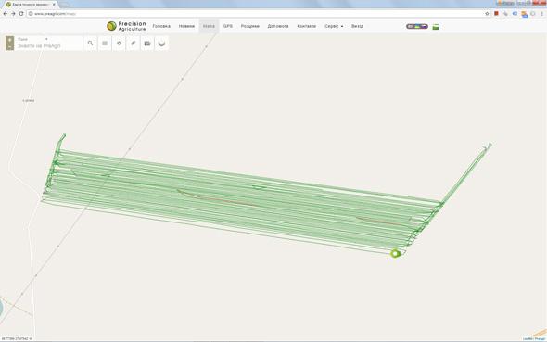Click the Precision Agriculture logo

126,26
